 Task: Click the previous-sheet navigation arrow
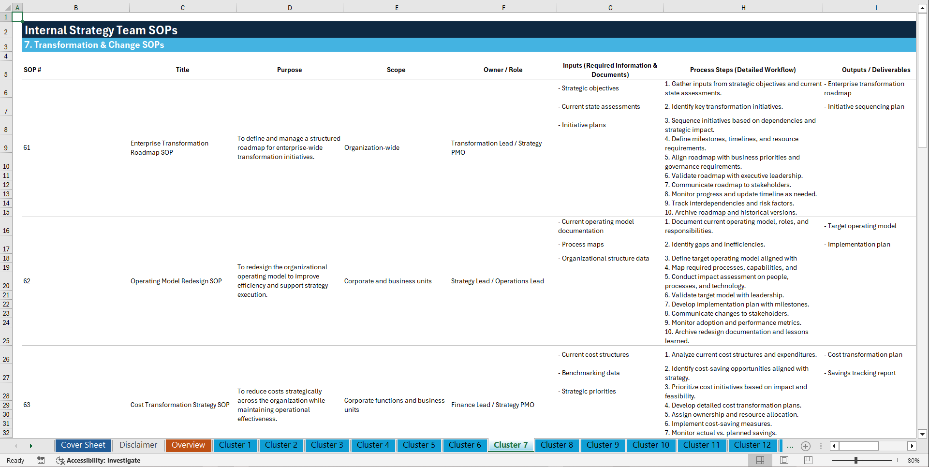point(16,445)
